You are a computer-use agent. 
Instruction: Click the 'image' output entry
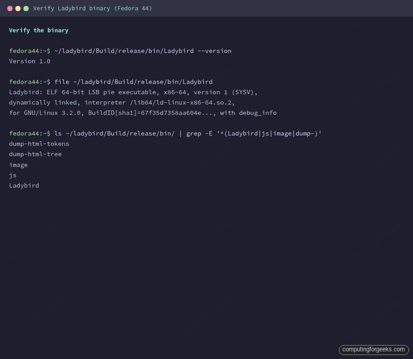pyautogui.click(x=18, y=165)
